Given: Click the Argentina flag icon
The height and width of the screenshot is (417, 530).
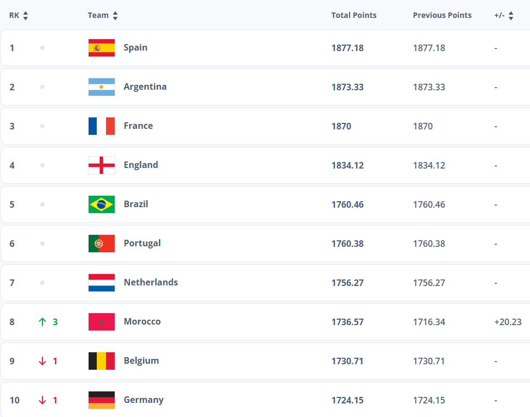Looking at the screenshot, I should [102, 87].
